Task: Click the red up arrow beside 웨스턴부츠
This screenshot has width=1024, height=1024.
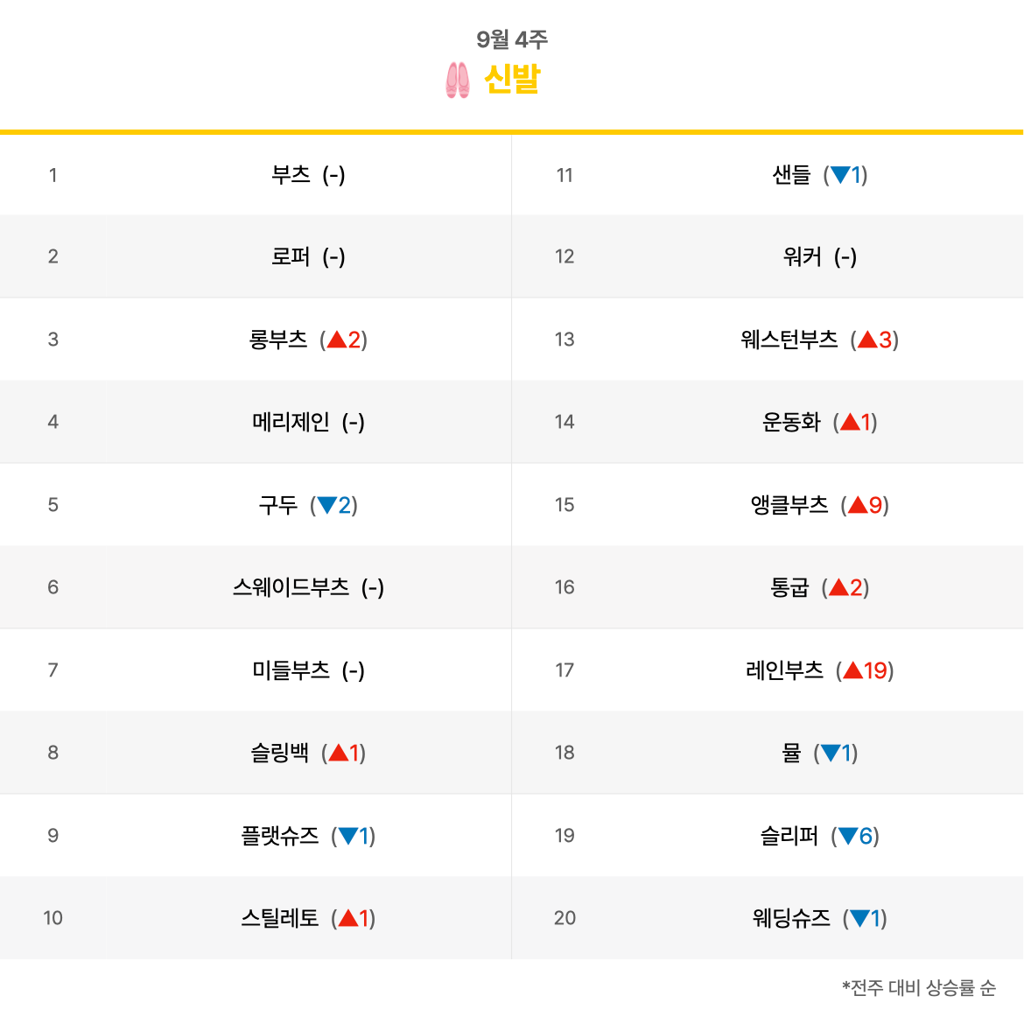Action: click(867, 339)
